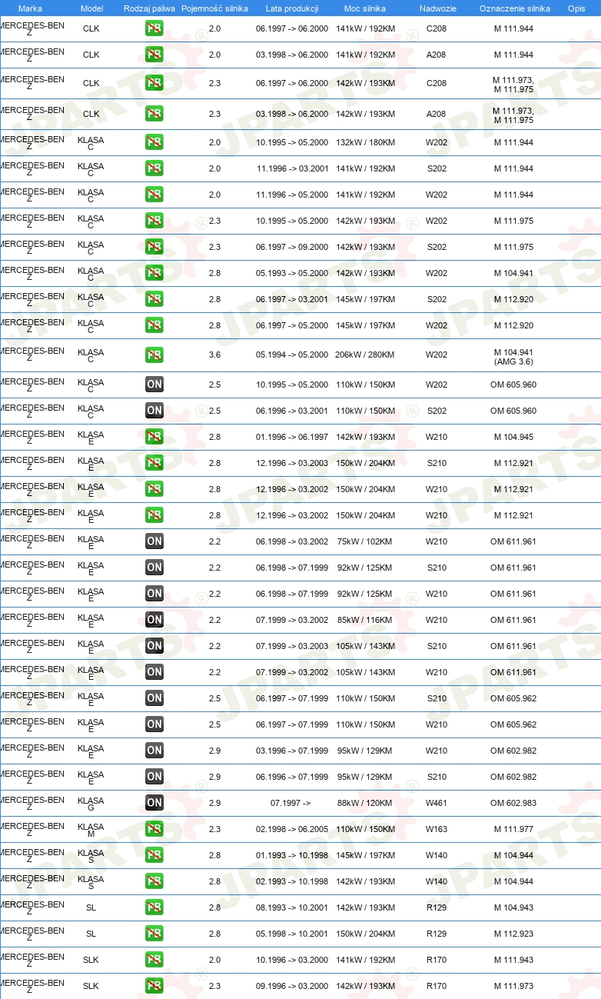This screenshot has height=999, width=601.
Task: Click the production years 07.1997 ->
Action: pos(291,804)
